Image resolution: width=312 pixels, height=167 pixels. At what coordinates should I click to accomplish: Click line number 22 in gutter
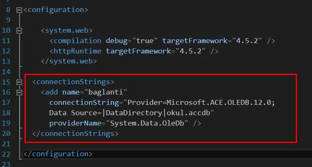(6, 154)
